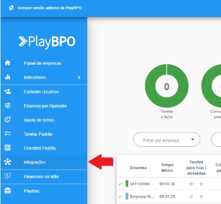
Task: Open the Filtrar por empresa dropdown
Action: click(x=167, y=140)
